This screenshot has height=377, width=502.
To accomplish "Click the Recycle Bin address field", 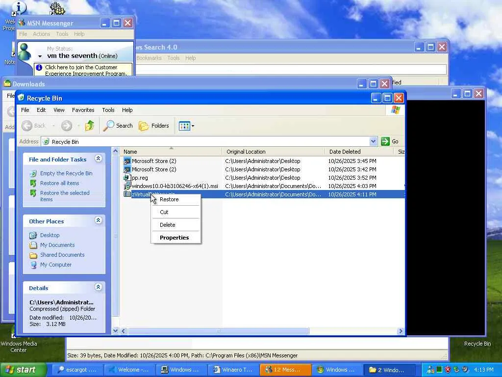I will [209, 142].
